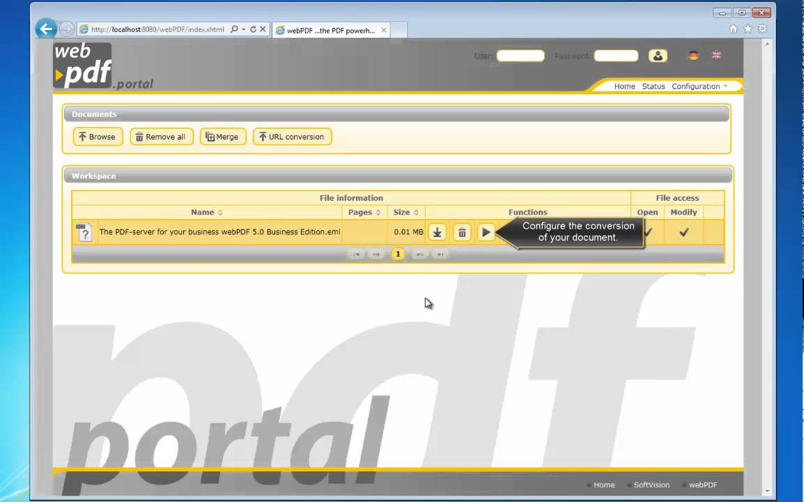
Task: Click the Browse upload button
Action: click(98, 137)
